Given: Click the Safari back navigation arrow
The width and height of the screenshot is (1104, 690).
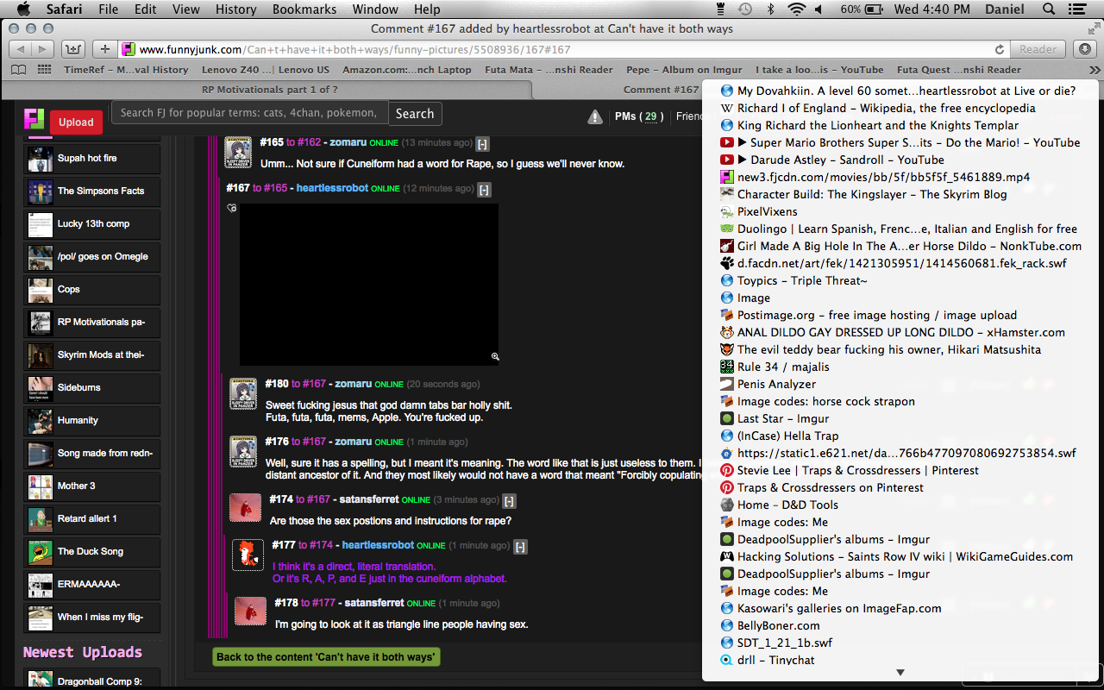Looking at the screenshot, I should [x=20, y=49].
